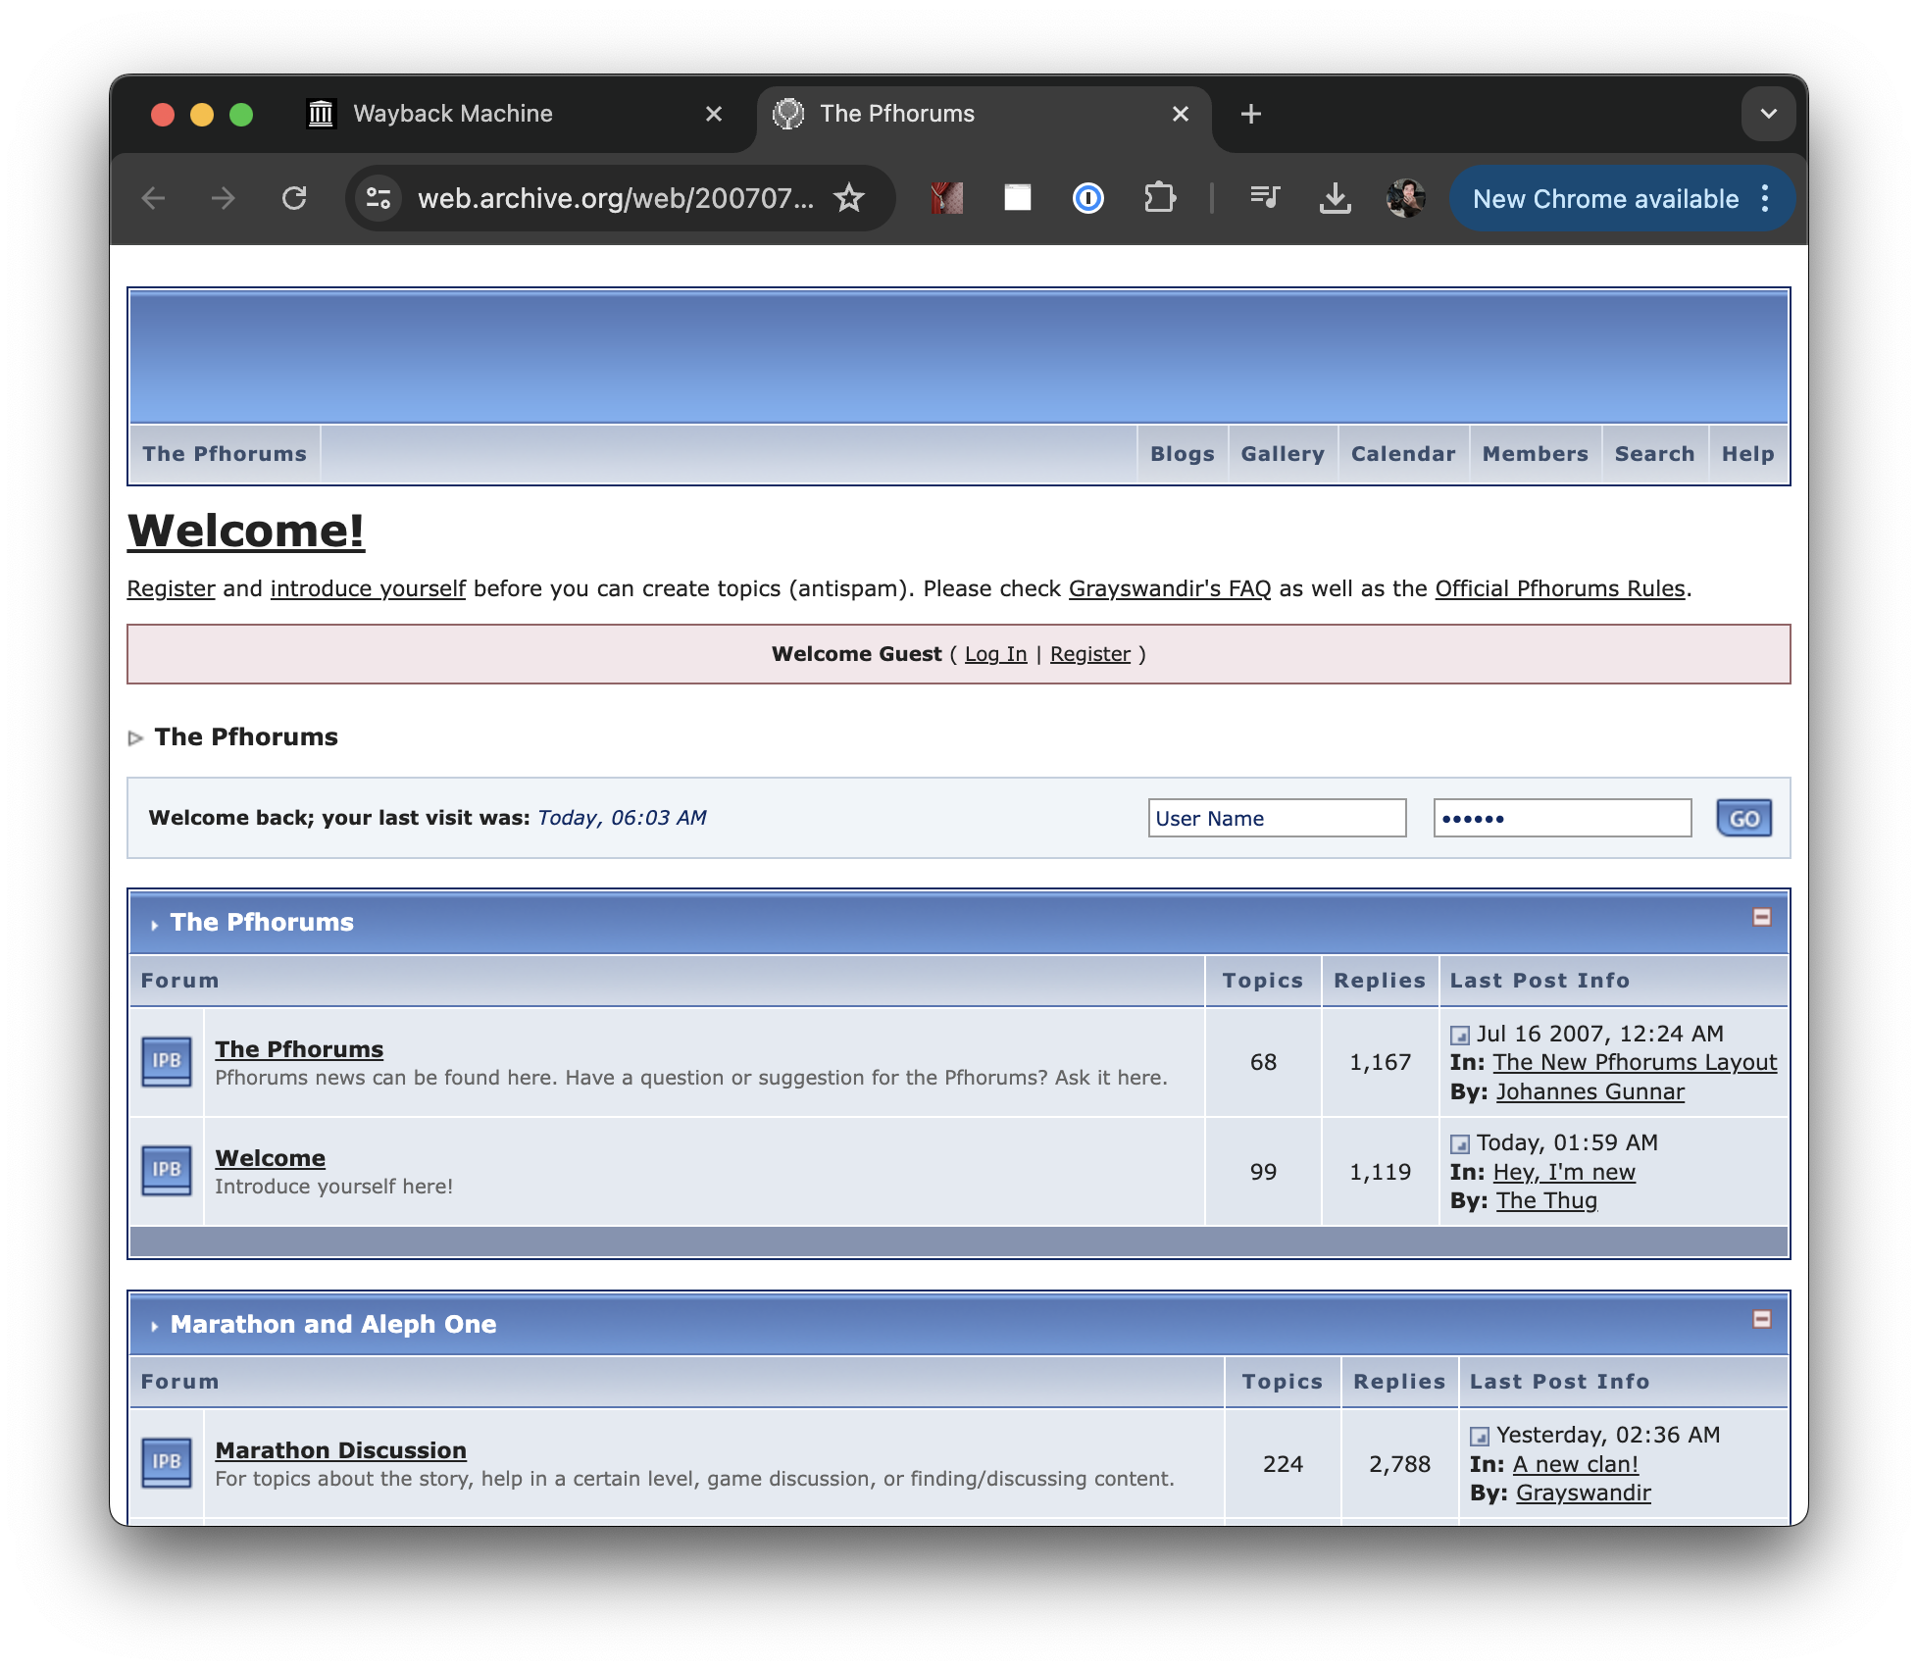
Task: Click the IPB icon beside Marathon Discussion
Action: click(167, 1463)
